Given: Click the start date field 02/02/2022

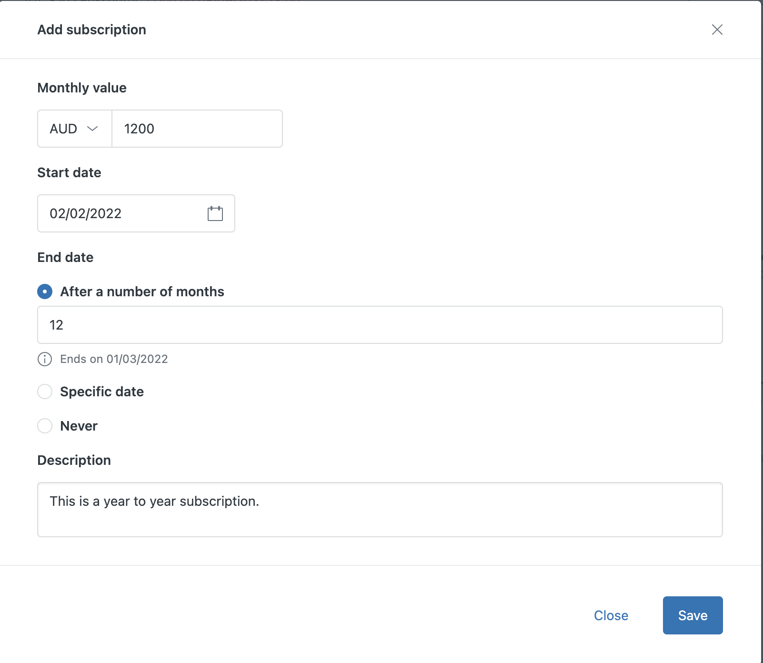Looking at the screenshot, I should tap(136, 213).
